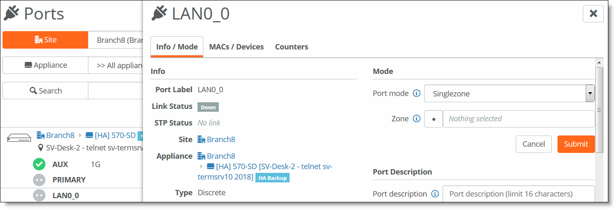Click the Port description info icon

tap(435, 194)
